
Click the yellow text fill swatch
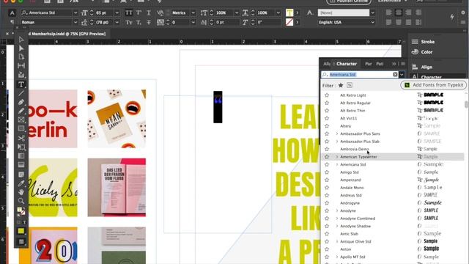click(x=289, y=12)
